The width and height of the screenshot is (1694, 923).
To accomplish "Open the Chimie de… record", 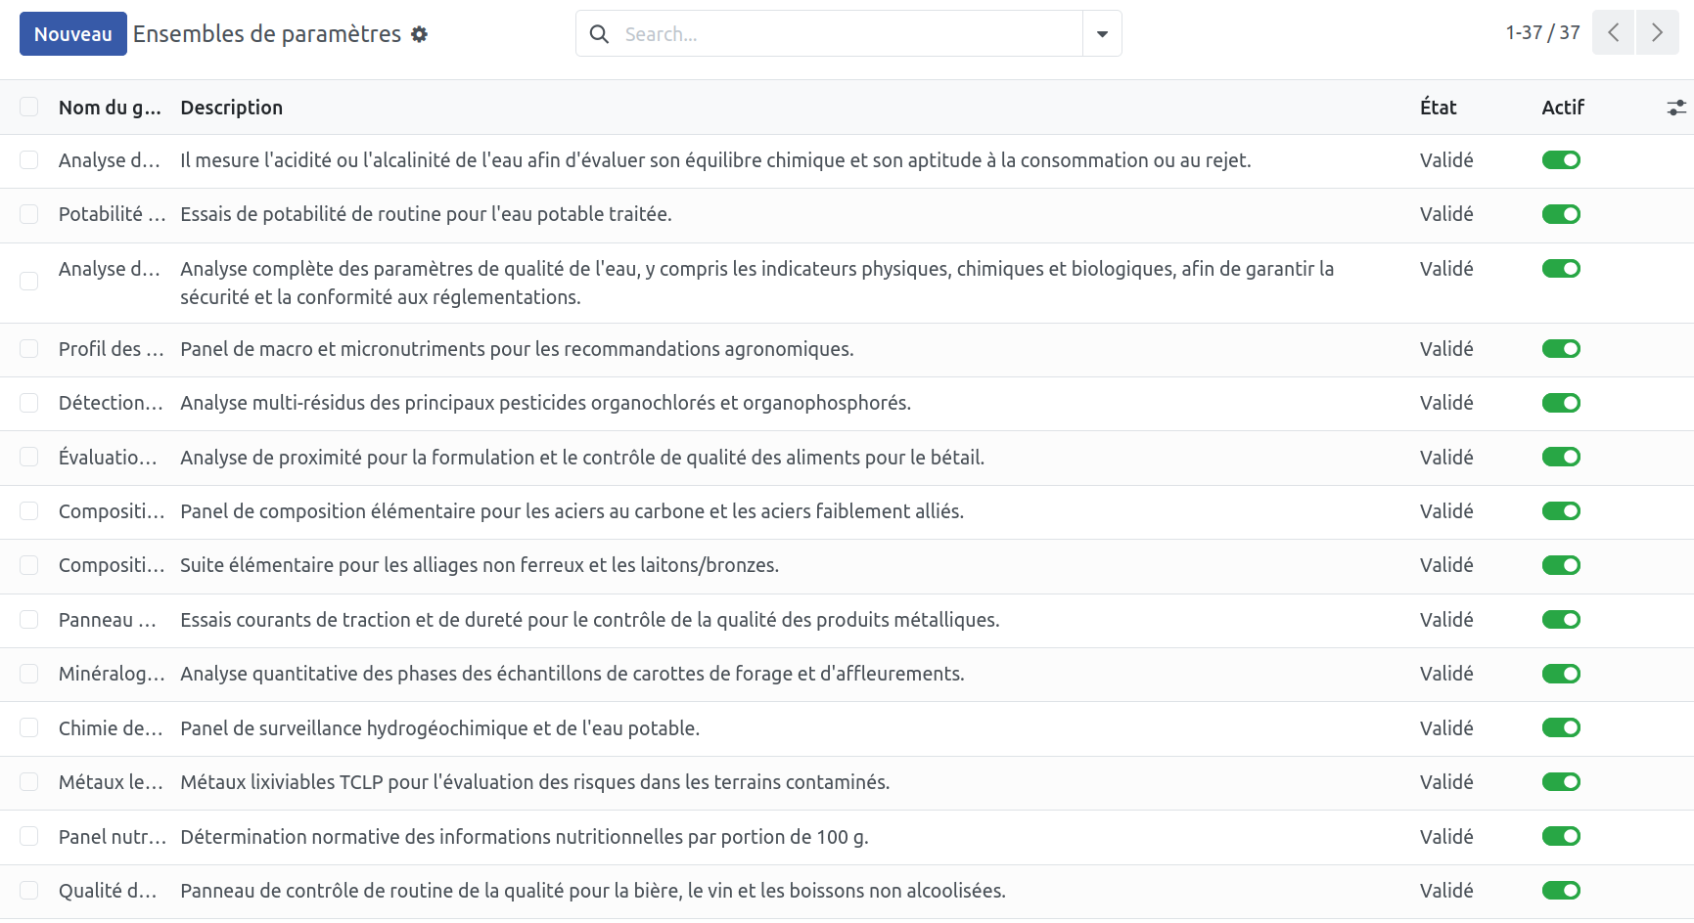I will 111,728.
